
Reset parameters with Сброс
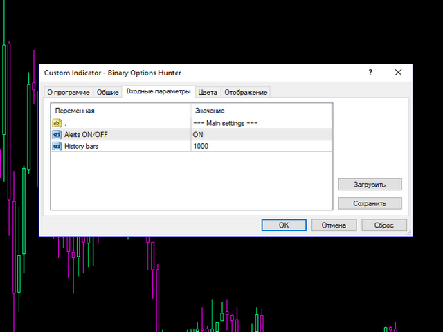[384, 225]
